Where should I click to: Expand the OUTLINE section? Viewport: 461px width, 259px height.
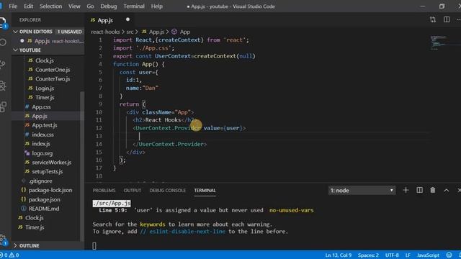(48, 245)
